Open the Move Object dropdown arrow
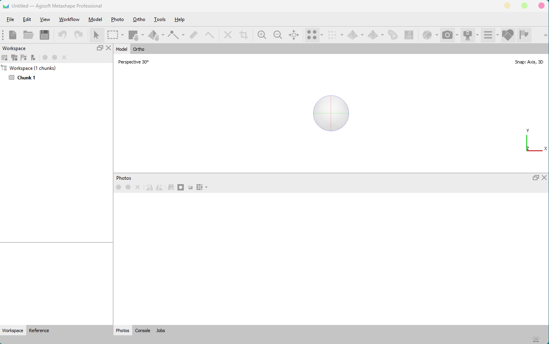 tap(163, 35)
